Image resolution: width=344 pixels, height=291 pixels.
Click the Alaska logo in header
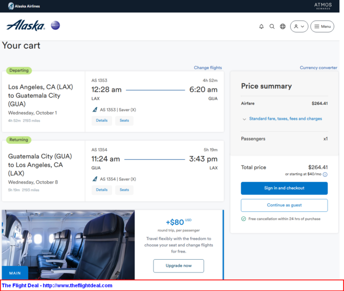point(26,25)
